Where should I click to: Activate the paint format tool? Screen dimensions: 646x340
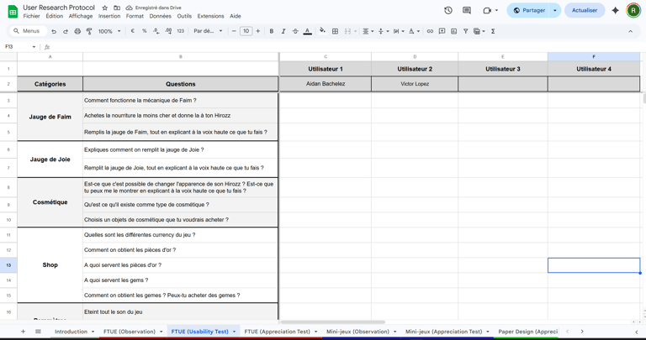[x=89, y=31]
